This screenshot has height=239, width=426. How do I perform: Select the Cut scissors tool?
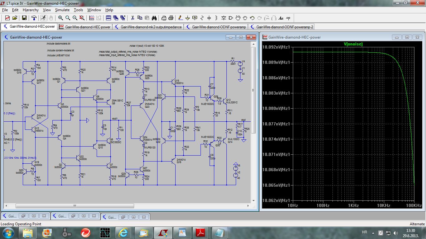(x=133, y=18)
